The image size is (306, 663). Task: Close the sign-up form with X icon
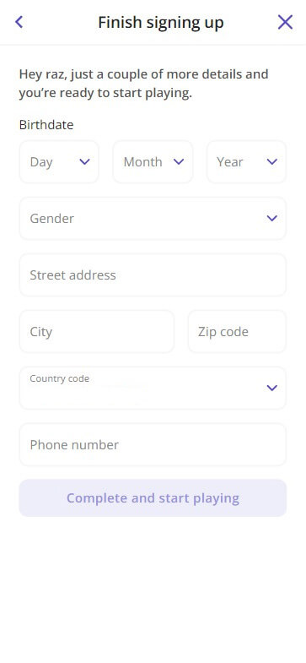coord(285,22)
